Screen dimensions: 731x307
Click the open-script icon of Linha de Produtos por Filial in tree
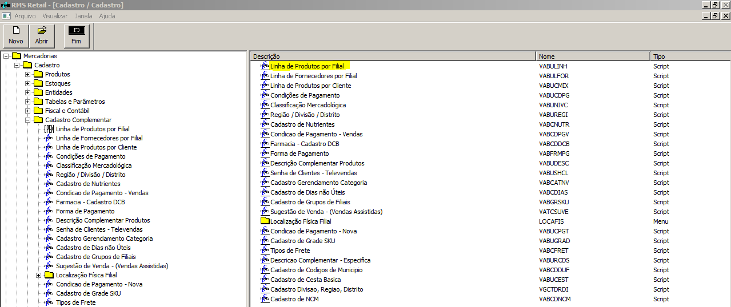pos(49,129)
